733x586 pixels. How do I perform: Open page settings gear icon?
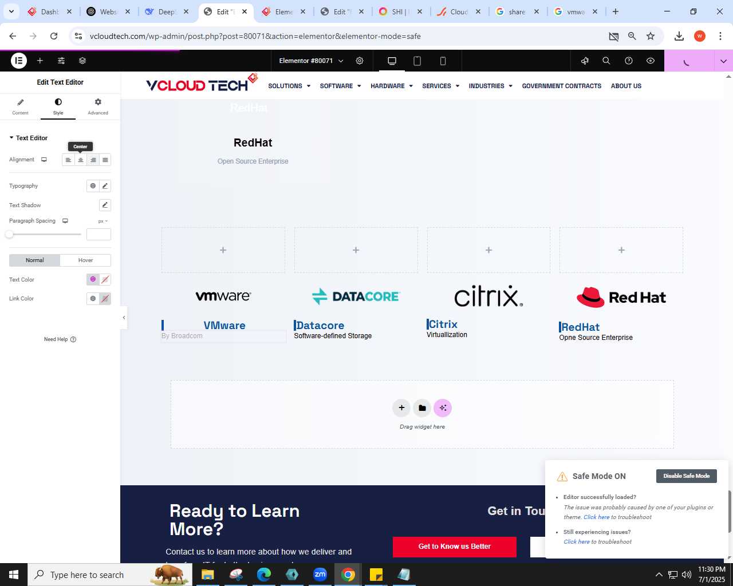[360, 61]
